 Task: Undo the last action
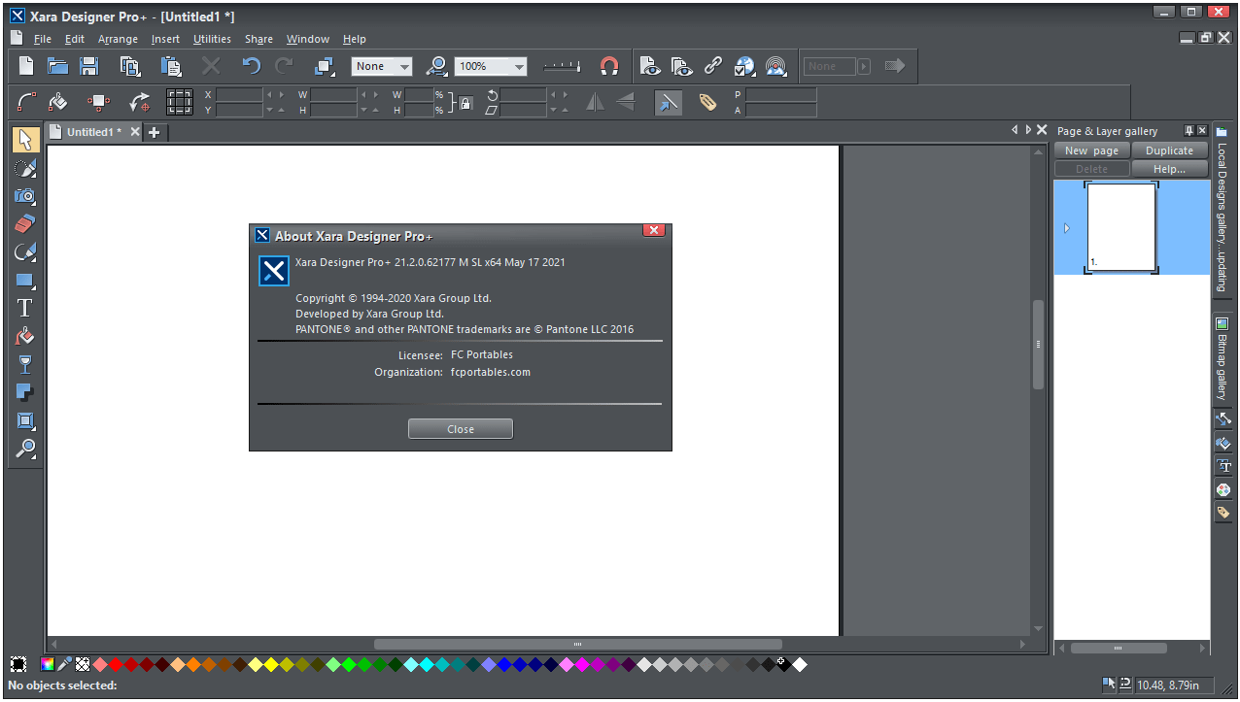[252, 66]
